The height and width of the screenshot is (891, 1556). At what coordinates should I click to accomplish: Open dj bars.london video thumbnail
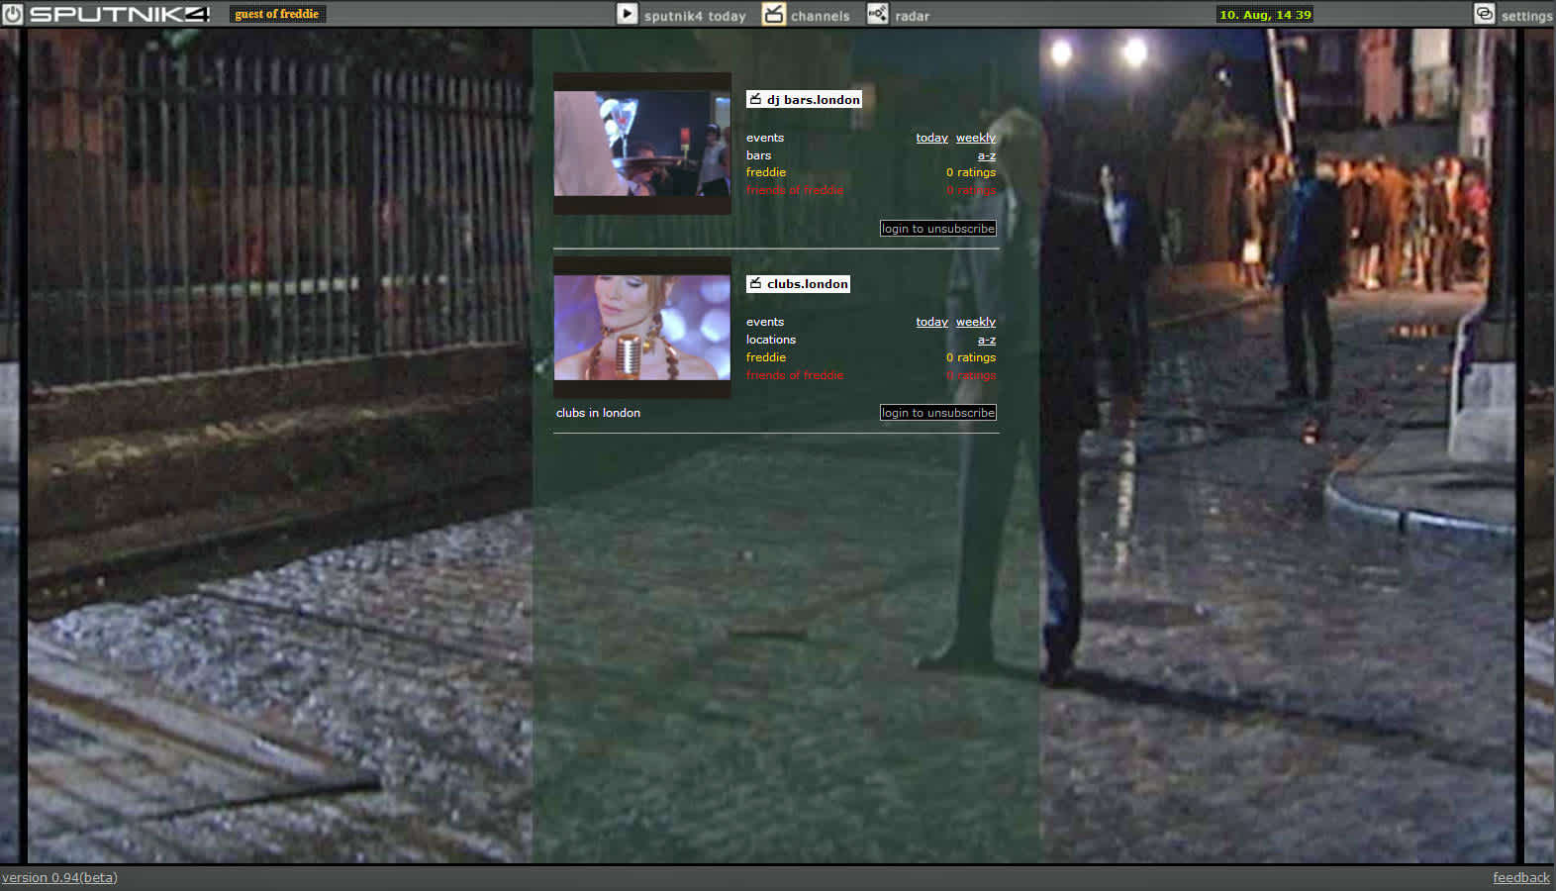click(642, 144)
